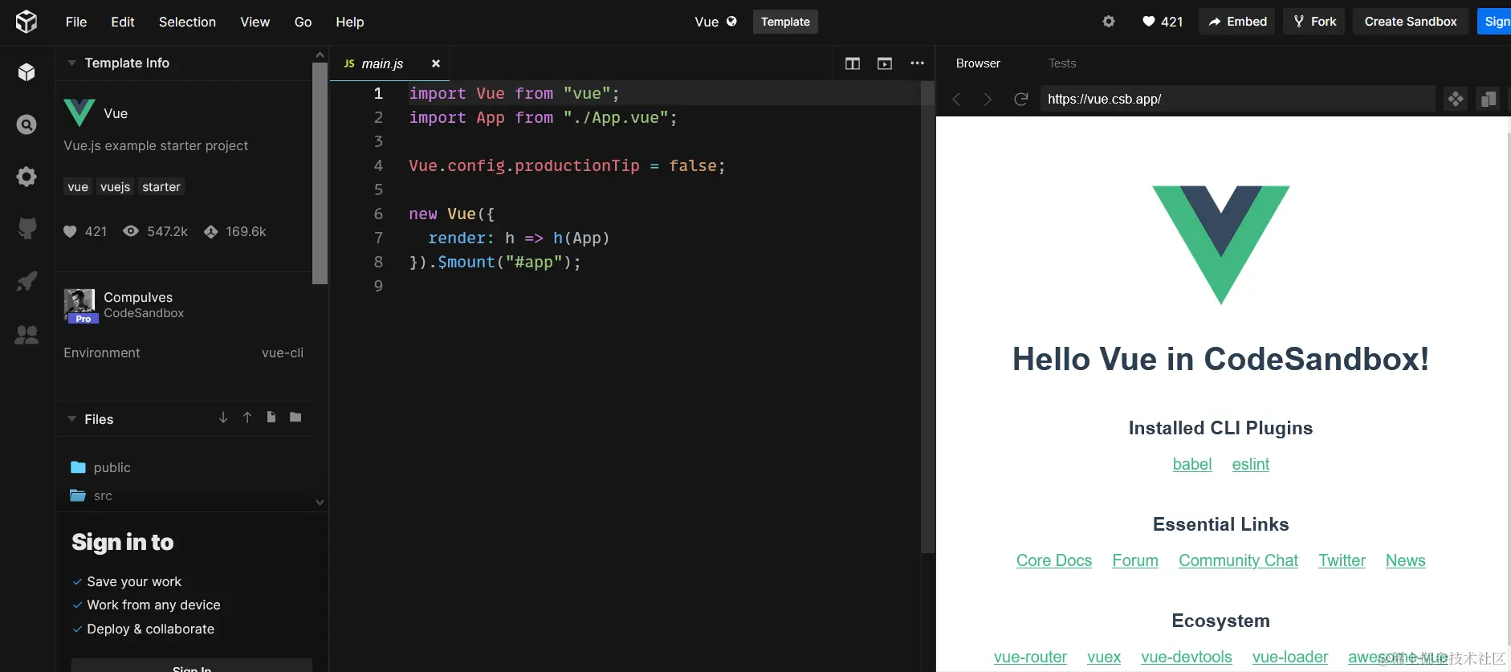Open the vue-devtools link

click(x=1187, y=657)
